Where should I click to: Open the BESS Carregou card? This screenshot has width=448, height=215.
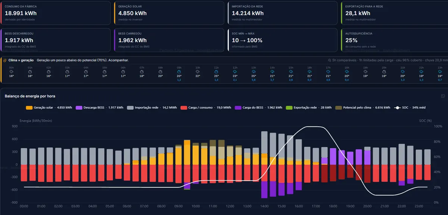click(169, 40)
